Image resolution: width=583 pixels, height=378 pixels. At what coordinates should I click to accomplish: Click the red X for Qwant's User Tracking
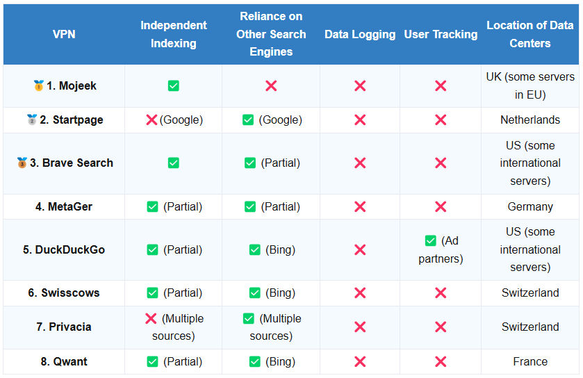pos(441,361)
